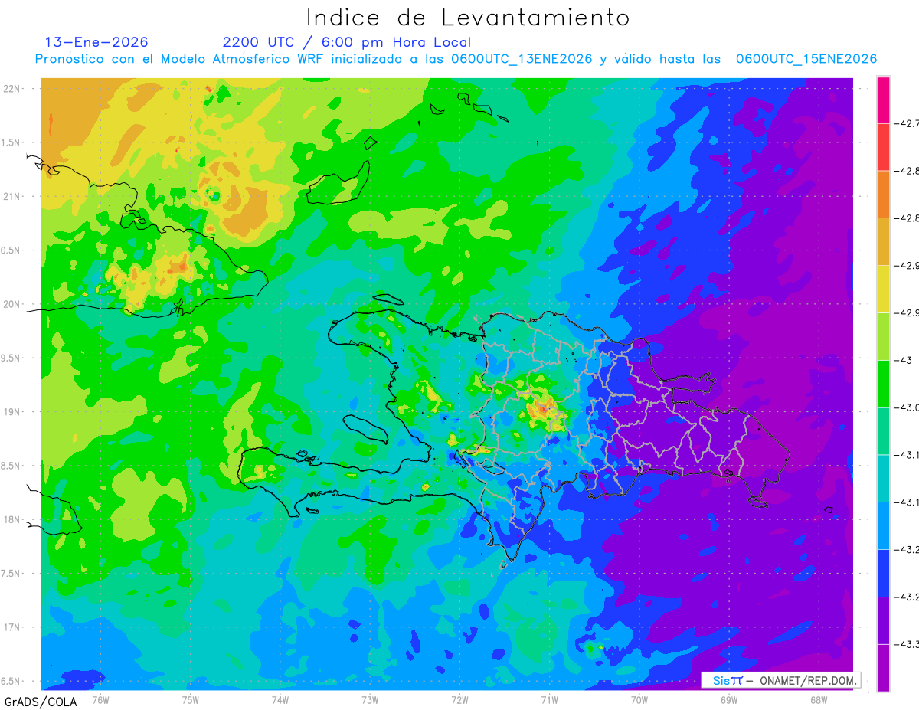This screenshot has height=710, width=919.
Task: Click the colorbar value '-43.3'
Action: pos(908,644)
